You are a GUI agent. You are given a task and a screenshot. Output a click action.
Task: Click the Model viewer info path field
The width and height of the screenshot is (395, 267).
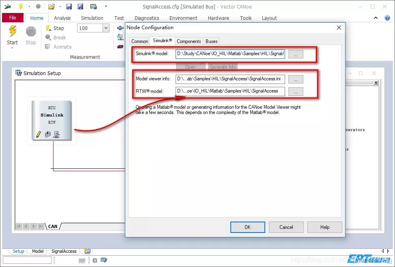coord(230,79)
